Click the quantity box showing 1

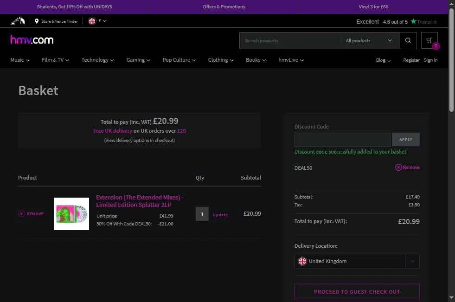point(202,214)
